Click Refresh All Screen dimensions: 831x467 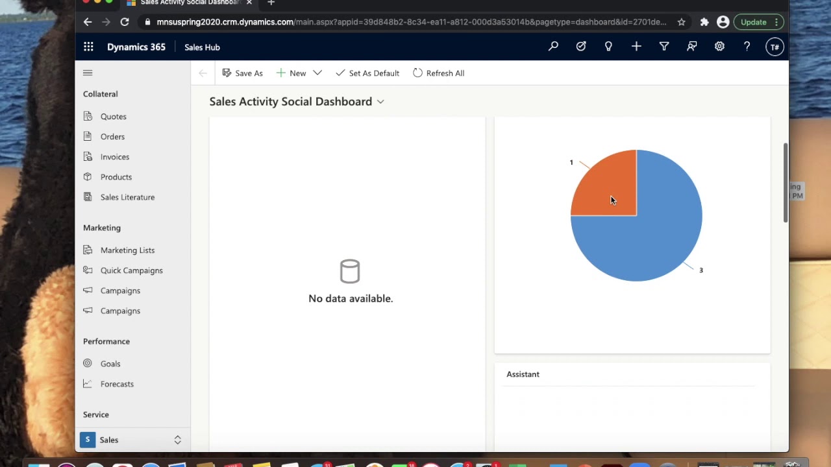[439, 73]
